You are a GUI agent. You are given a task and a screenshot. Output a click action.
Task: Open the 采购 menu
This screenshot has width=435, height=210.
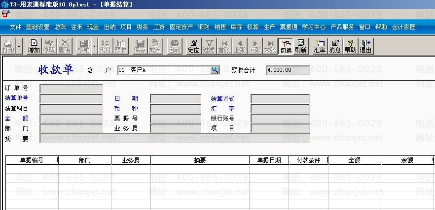pyautogui.click(x=203, y=27)
